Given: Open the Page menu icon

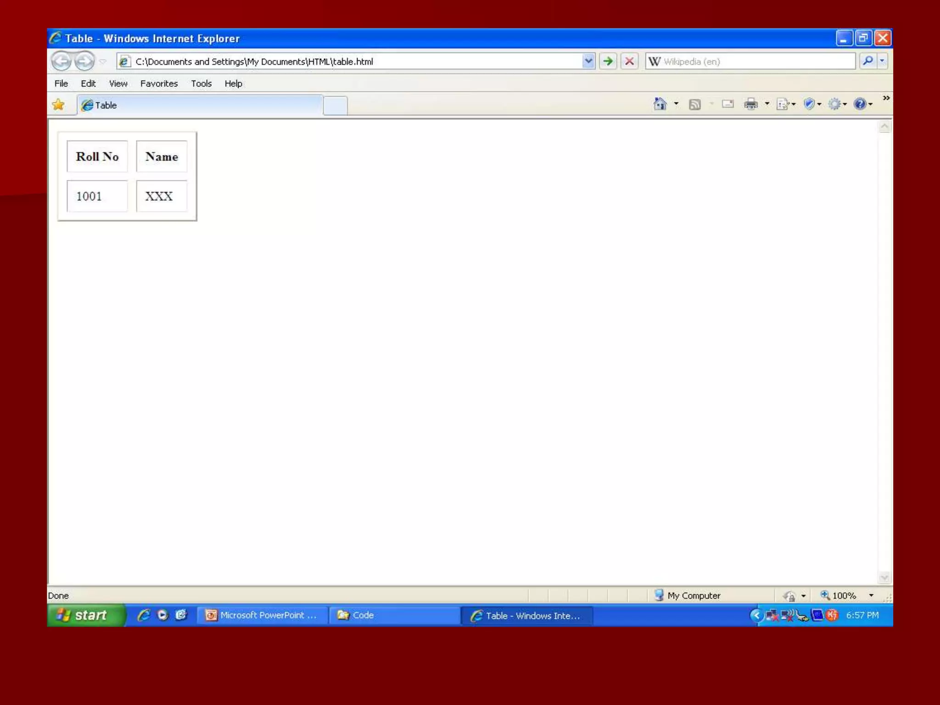Looking at the screenshot, I should (785, 104).
